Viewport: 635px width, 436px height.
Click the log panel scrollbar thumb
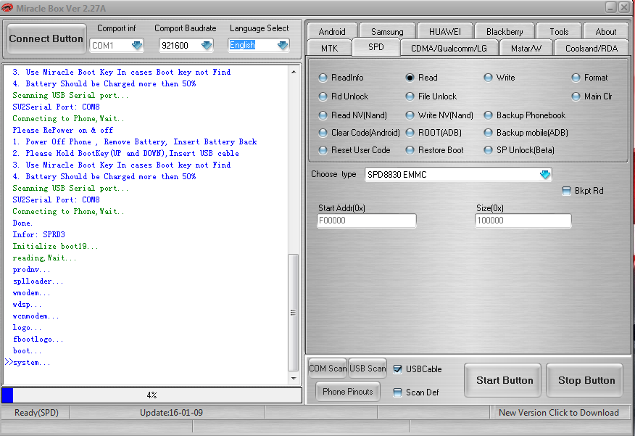(x=293, y=313)
